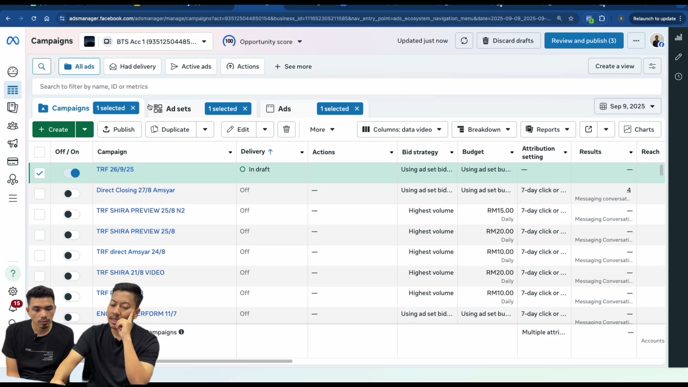
Task: Click Review and publish (3) button
Action: pos(584,41)
